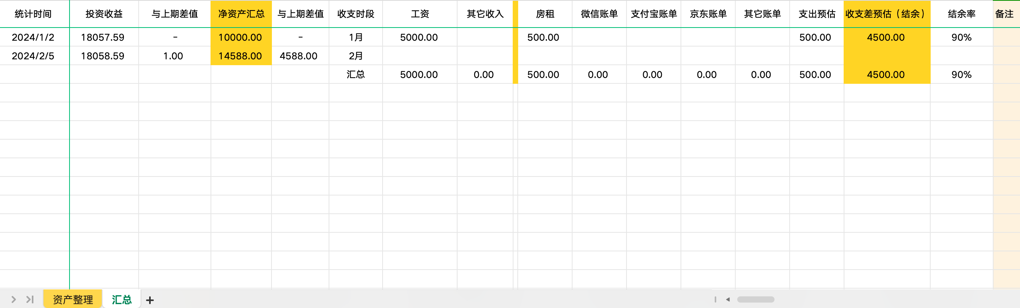Click the 统计时间 column header cell
Image resolution: width=1020 pixels, height=308 pixels.
pyautogui.click(x=33, y=14)
